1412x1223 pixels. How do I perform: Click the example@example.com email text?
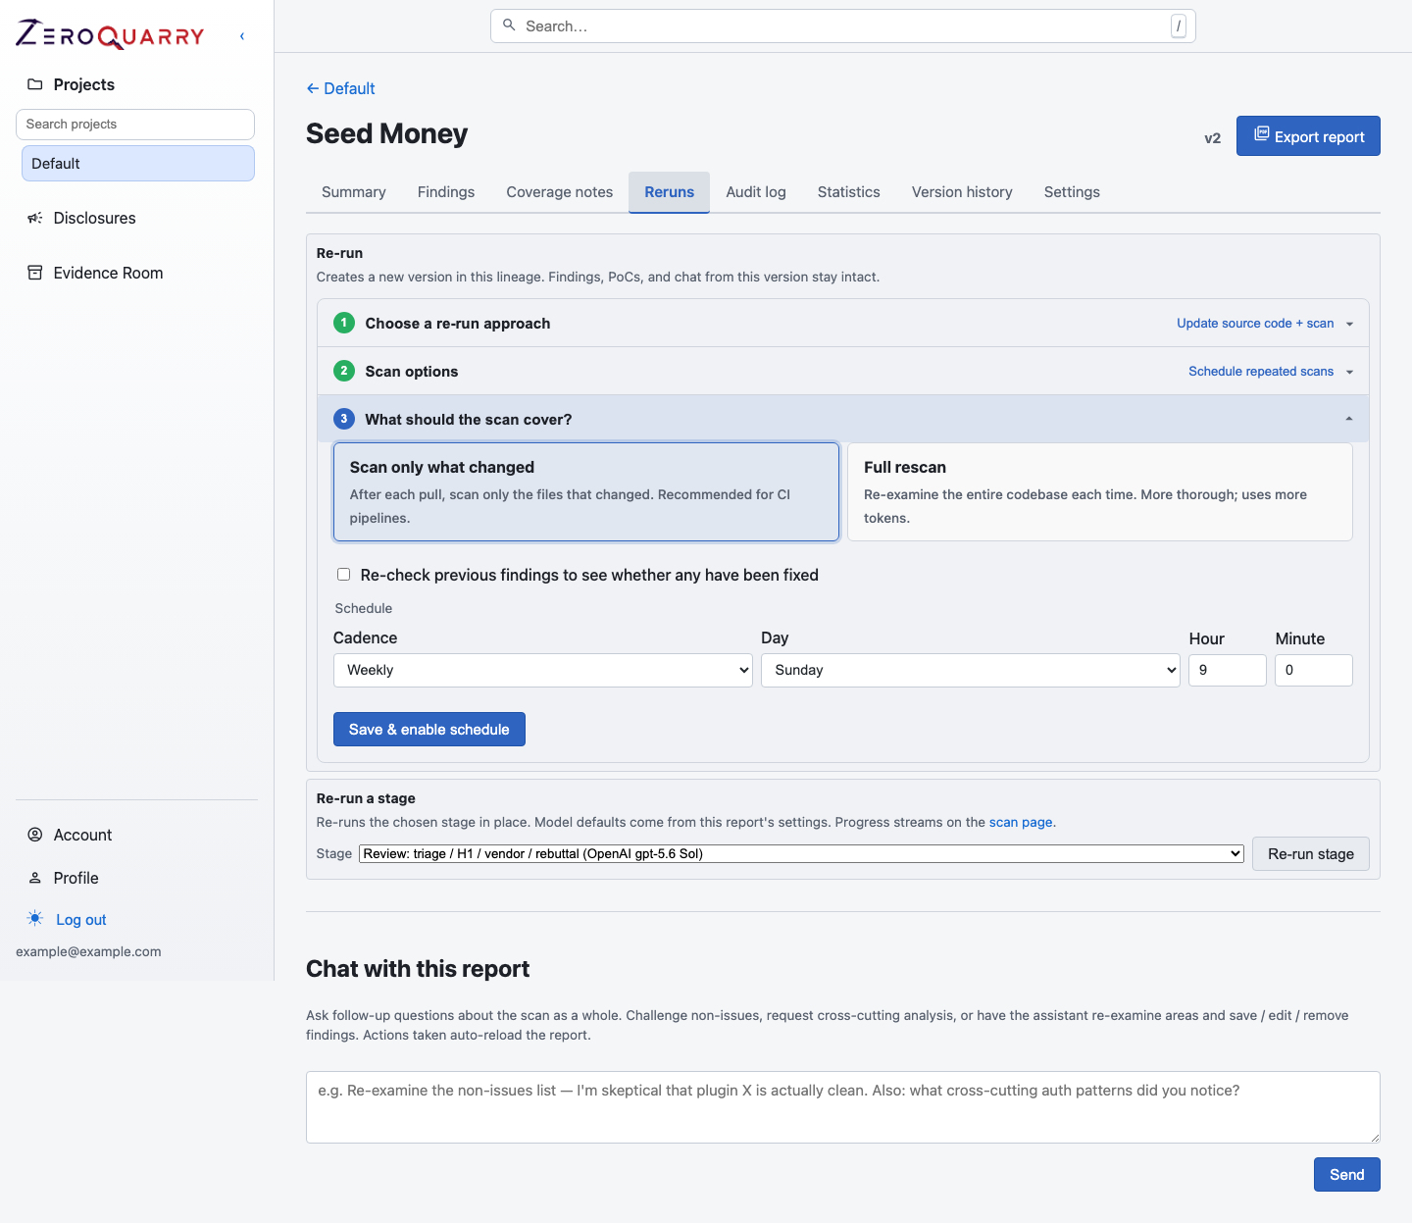click(88, 951)
